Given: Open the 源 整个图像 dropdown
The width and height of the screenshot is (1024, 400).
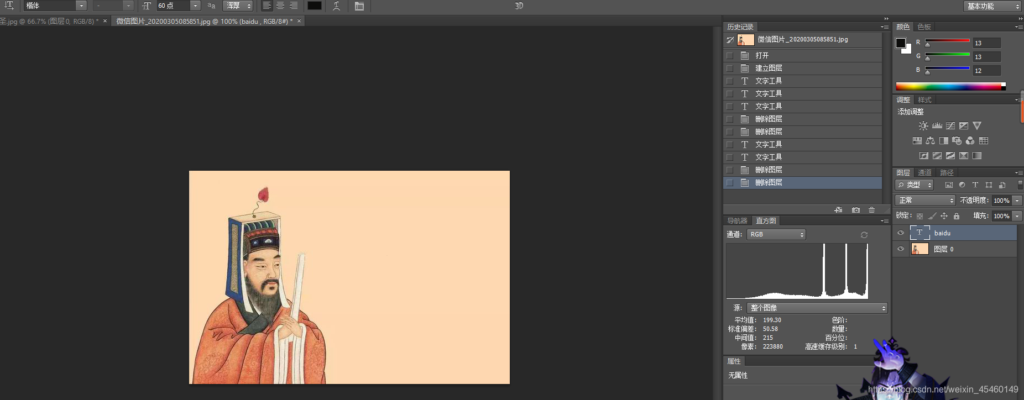Looking at the screenshot, I should 817,308.
